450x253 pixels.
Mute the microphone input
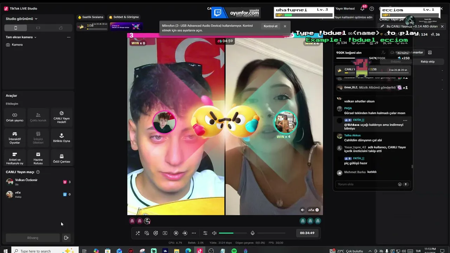click(252, 233)
